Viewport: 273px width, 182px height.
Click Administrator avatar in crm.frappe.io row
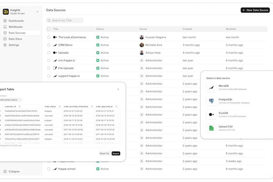(x=142, y=61)
